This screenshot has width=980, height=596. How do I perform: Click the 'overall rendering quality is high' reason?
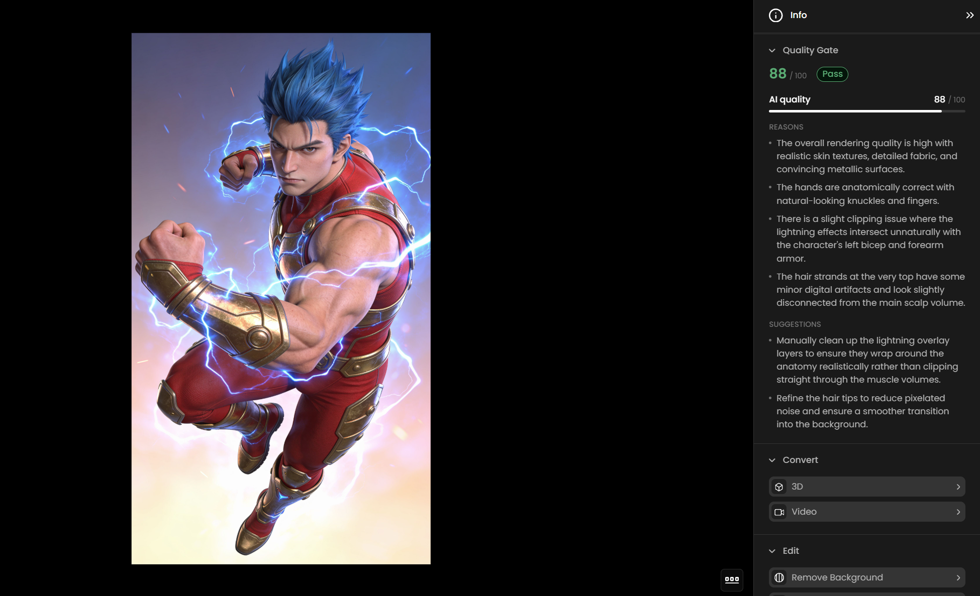pyautogui.click(x=866, y=156)
